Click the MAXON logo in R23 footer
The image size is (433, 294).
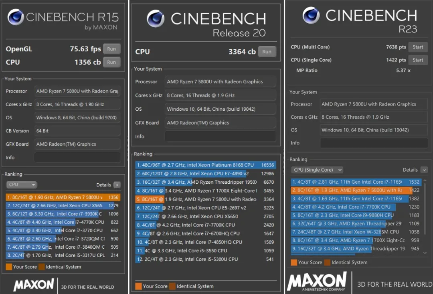click(x=317, y=282)
